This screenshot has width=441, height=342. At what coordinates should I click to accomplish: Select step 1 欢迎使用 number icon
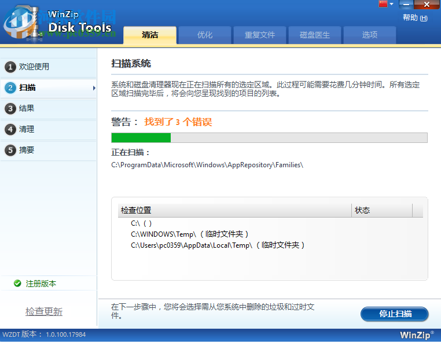click(10, 67)
